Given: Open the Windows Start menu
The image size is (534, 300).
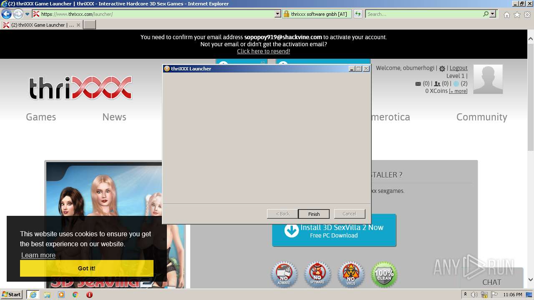Looking at the screenshot, I should (x=11, y=294).
